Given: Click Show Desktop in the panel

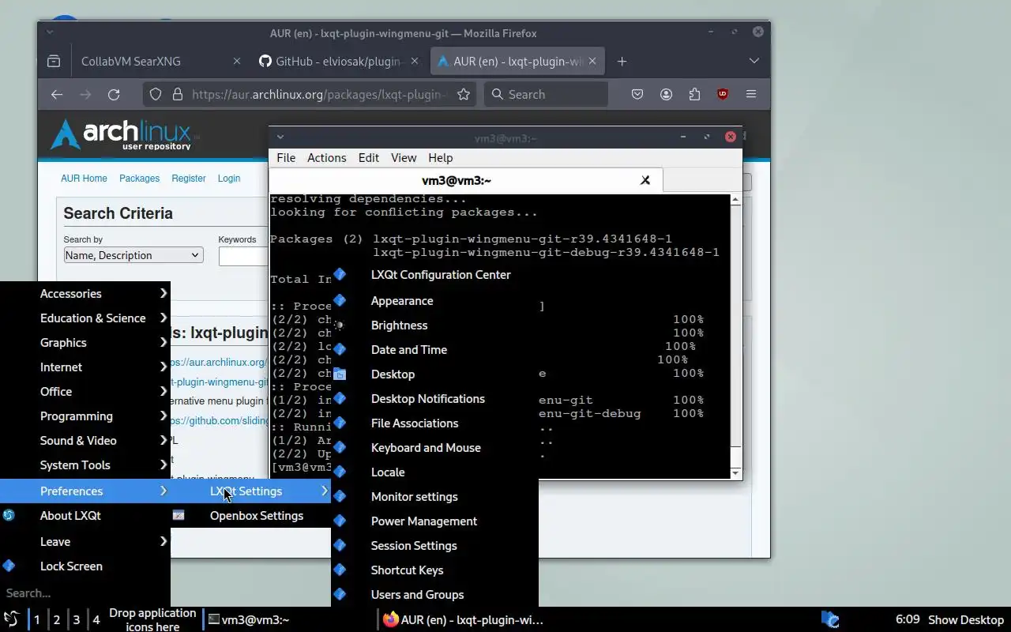Looking at the screenshot, I should (966, 620).
